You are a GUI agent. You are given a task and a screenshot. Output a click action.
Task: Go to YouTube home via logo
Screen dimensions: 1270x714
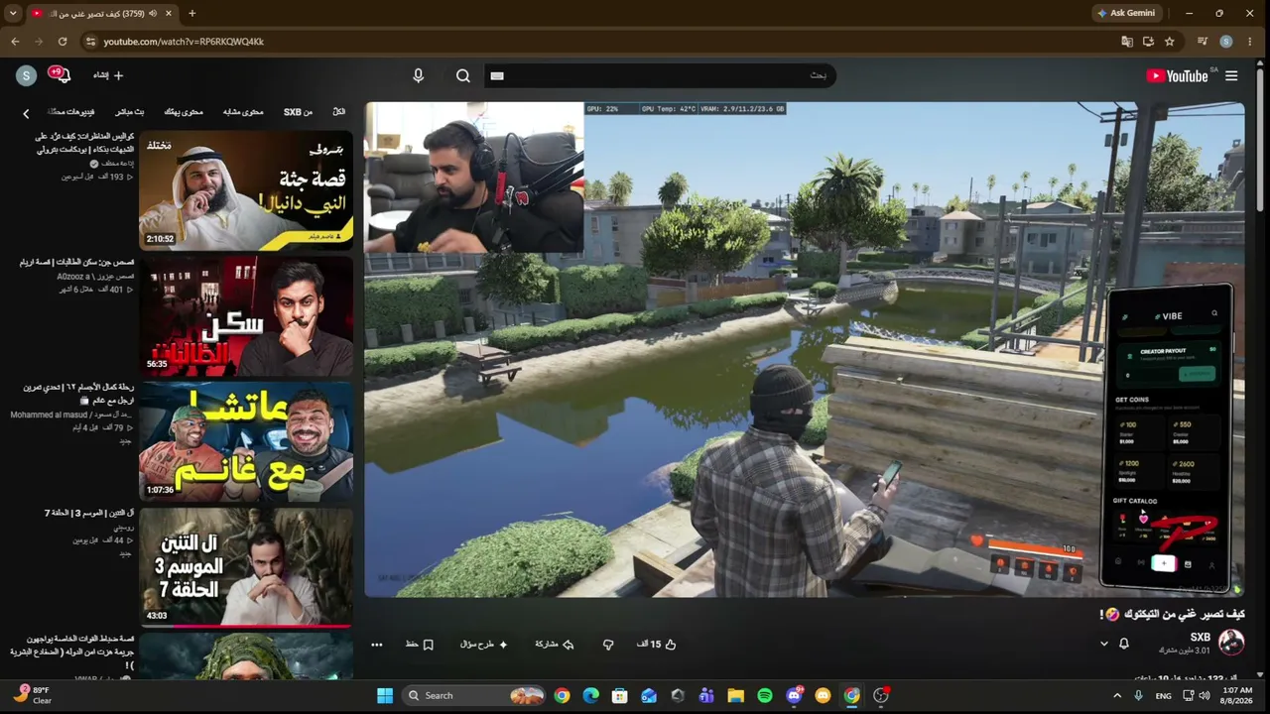pos(1177,75)
